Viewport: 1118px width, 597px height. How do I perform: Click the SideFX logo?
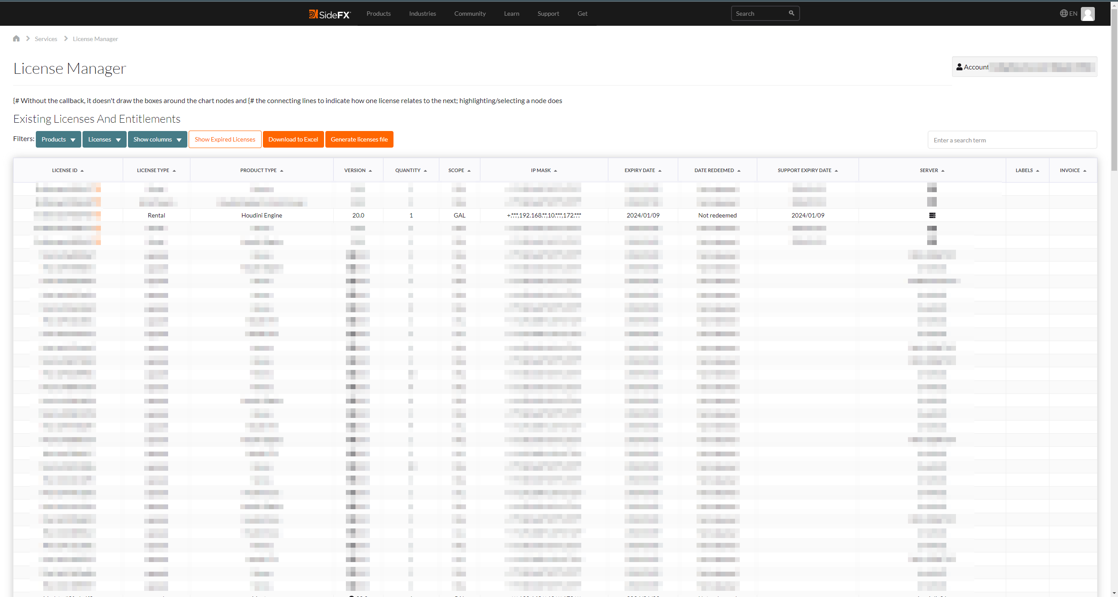(330, 14)
